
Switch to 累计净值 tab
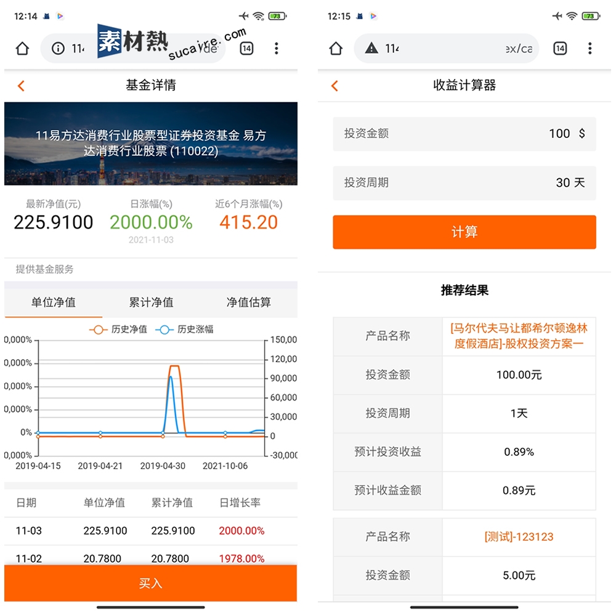click(x=152, y=302)
